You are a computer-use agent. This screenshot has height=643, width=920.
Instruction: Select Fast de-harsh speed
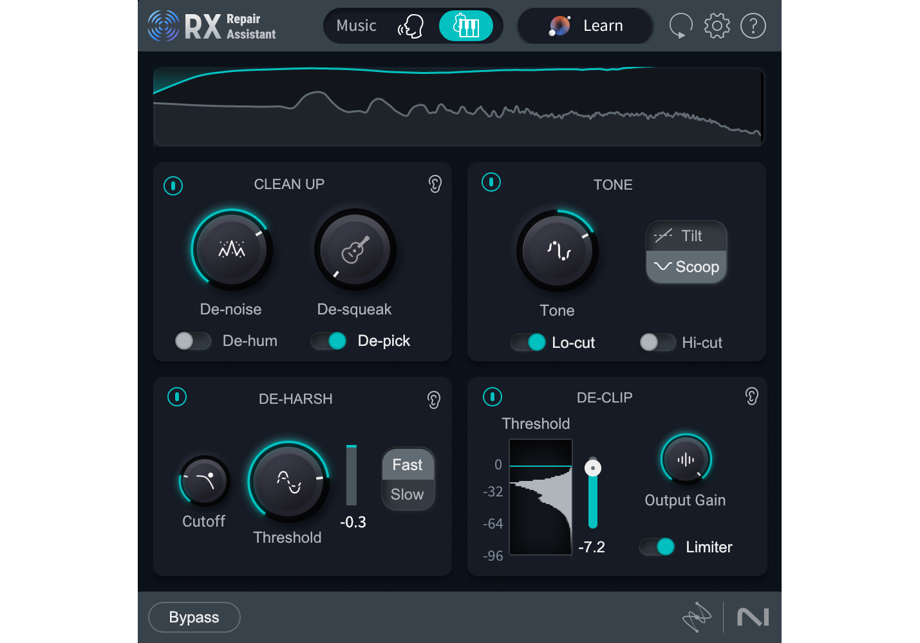click(x=408, y=465)
